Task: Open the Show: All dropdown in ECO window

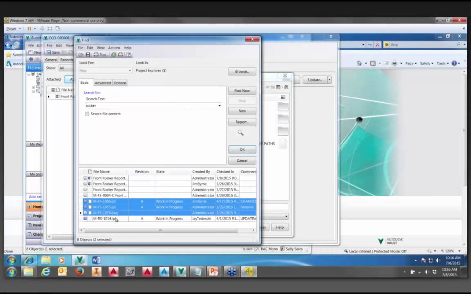Action: [x=66, y=68]
